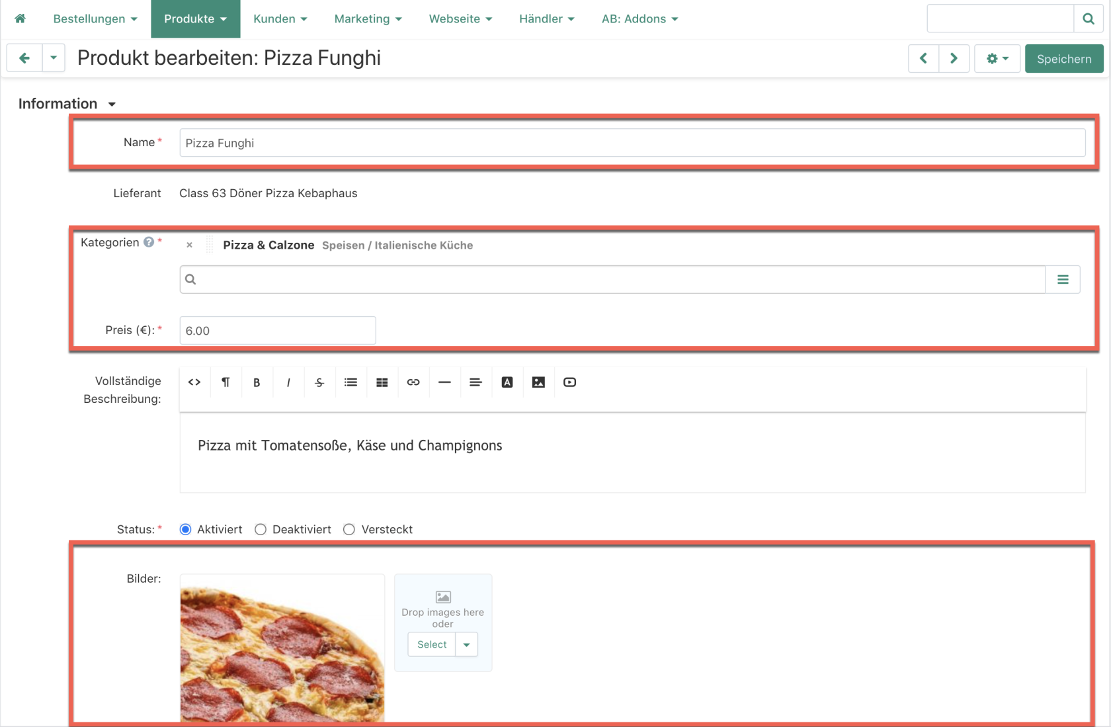1111x727 pixels.
Task: Open the Produkte menu
Action: pyautogui.click(x=196, y=19)
